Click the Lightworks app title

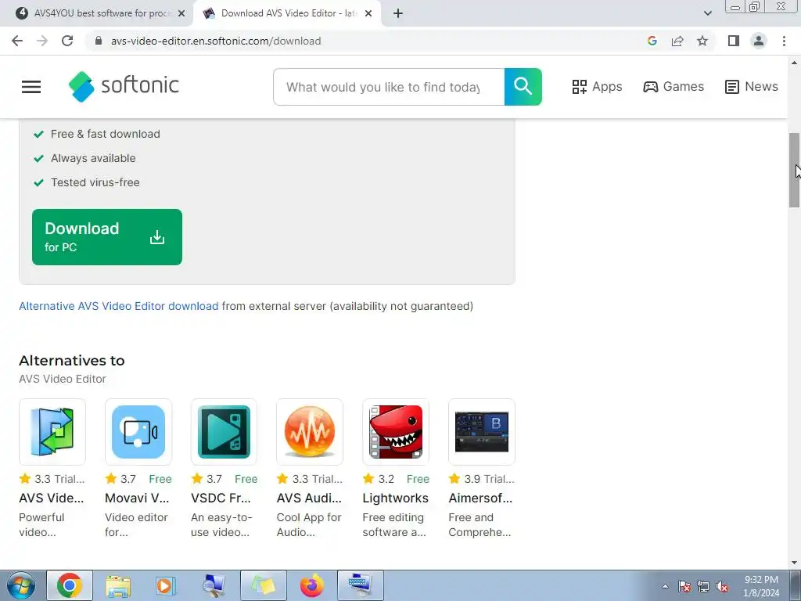(x=395, y=498)
